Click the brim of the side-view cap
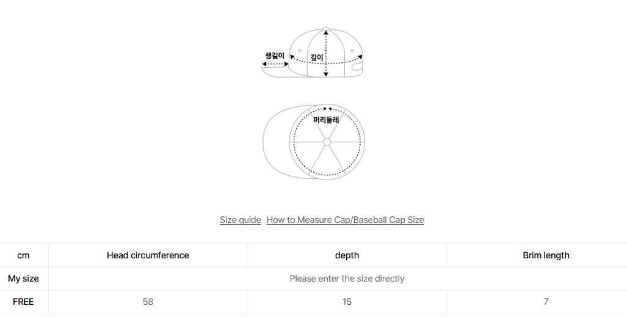The height and width of the screenshot is (317, 627). coord(276,71)
